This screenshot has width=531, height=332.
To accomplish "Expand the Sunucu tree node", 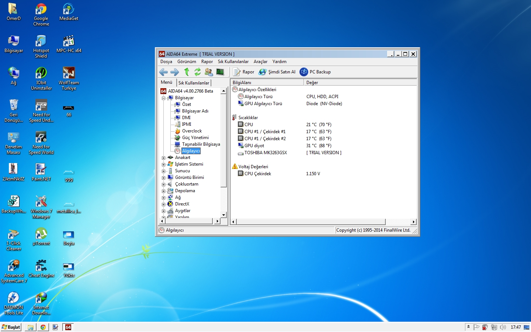I will point(163,171).
